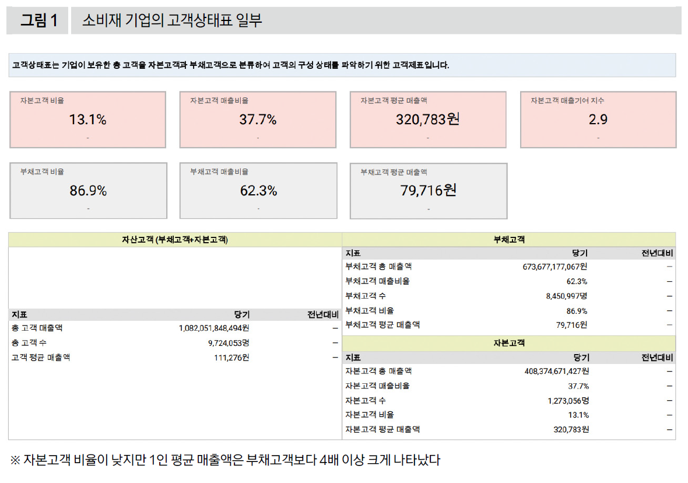This screenshot has height=483, width=688.
Task: Open the 자본고객 평균 매출액 320,783원 card
Action: pyautogui.click(x=428, y=120)
